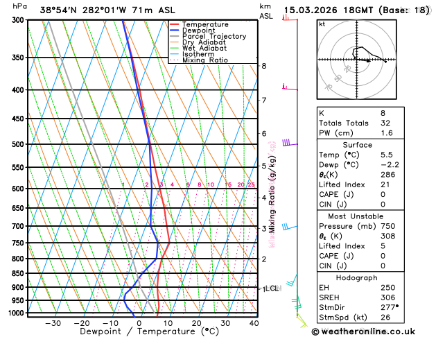Click the StmDir value 277°
Screen dimensions: 436x337
tap(390, 308)
